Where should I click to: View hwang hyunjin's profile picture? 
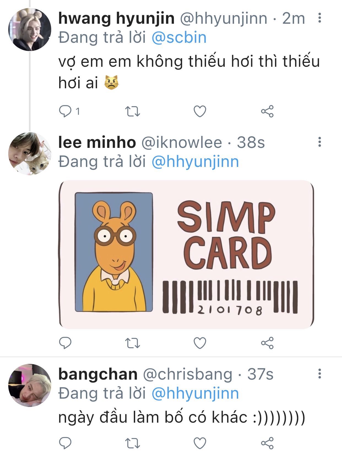click(x=30, y=30)
